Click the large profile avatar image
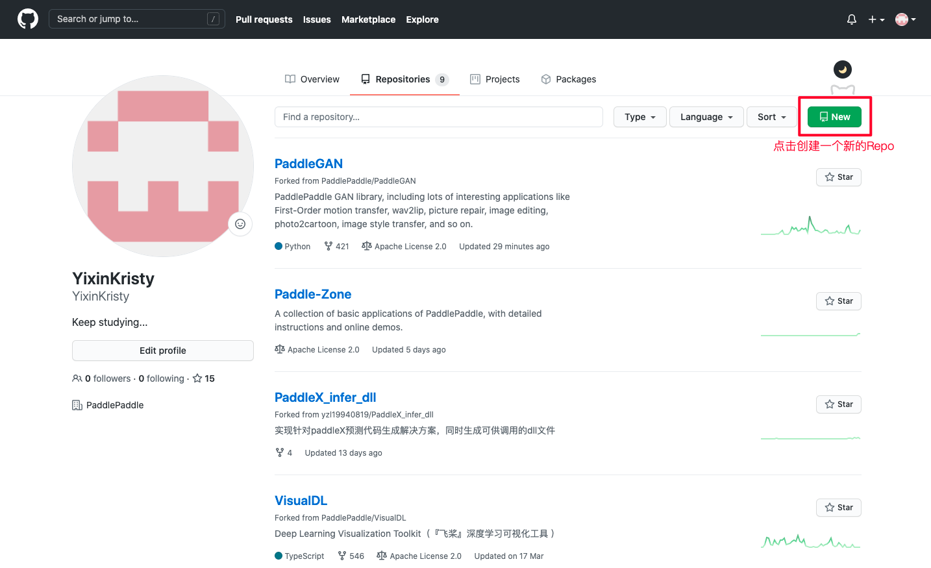The width and height of the screenshot is (931, 568). (163, 166)
